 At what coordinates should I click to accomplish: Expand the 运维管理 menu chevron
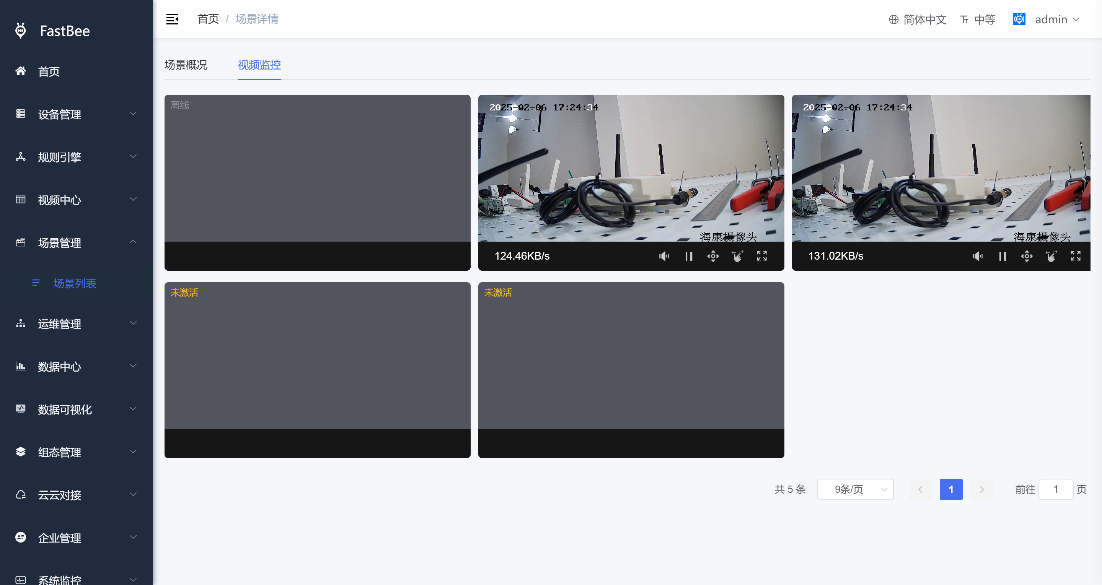pos(133,323)
